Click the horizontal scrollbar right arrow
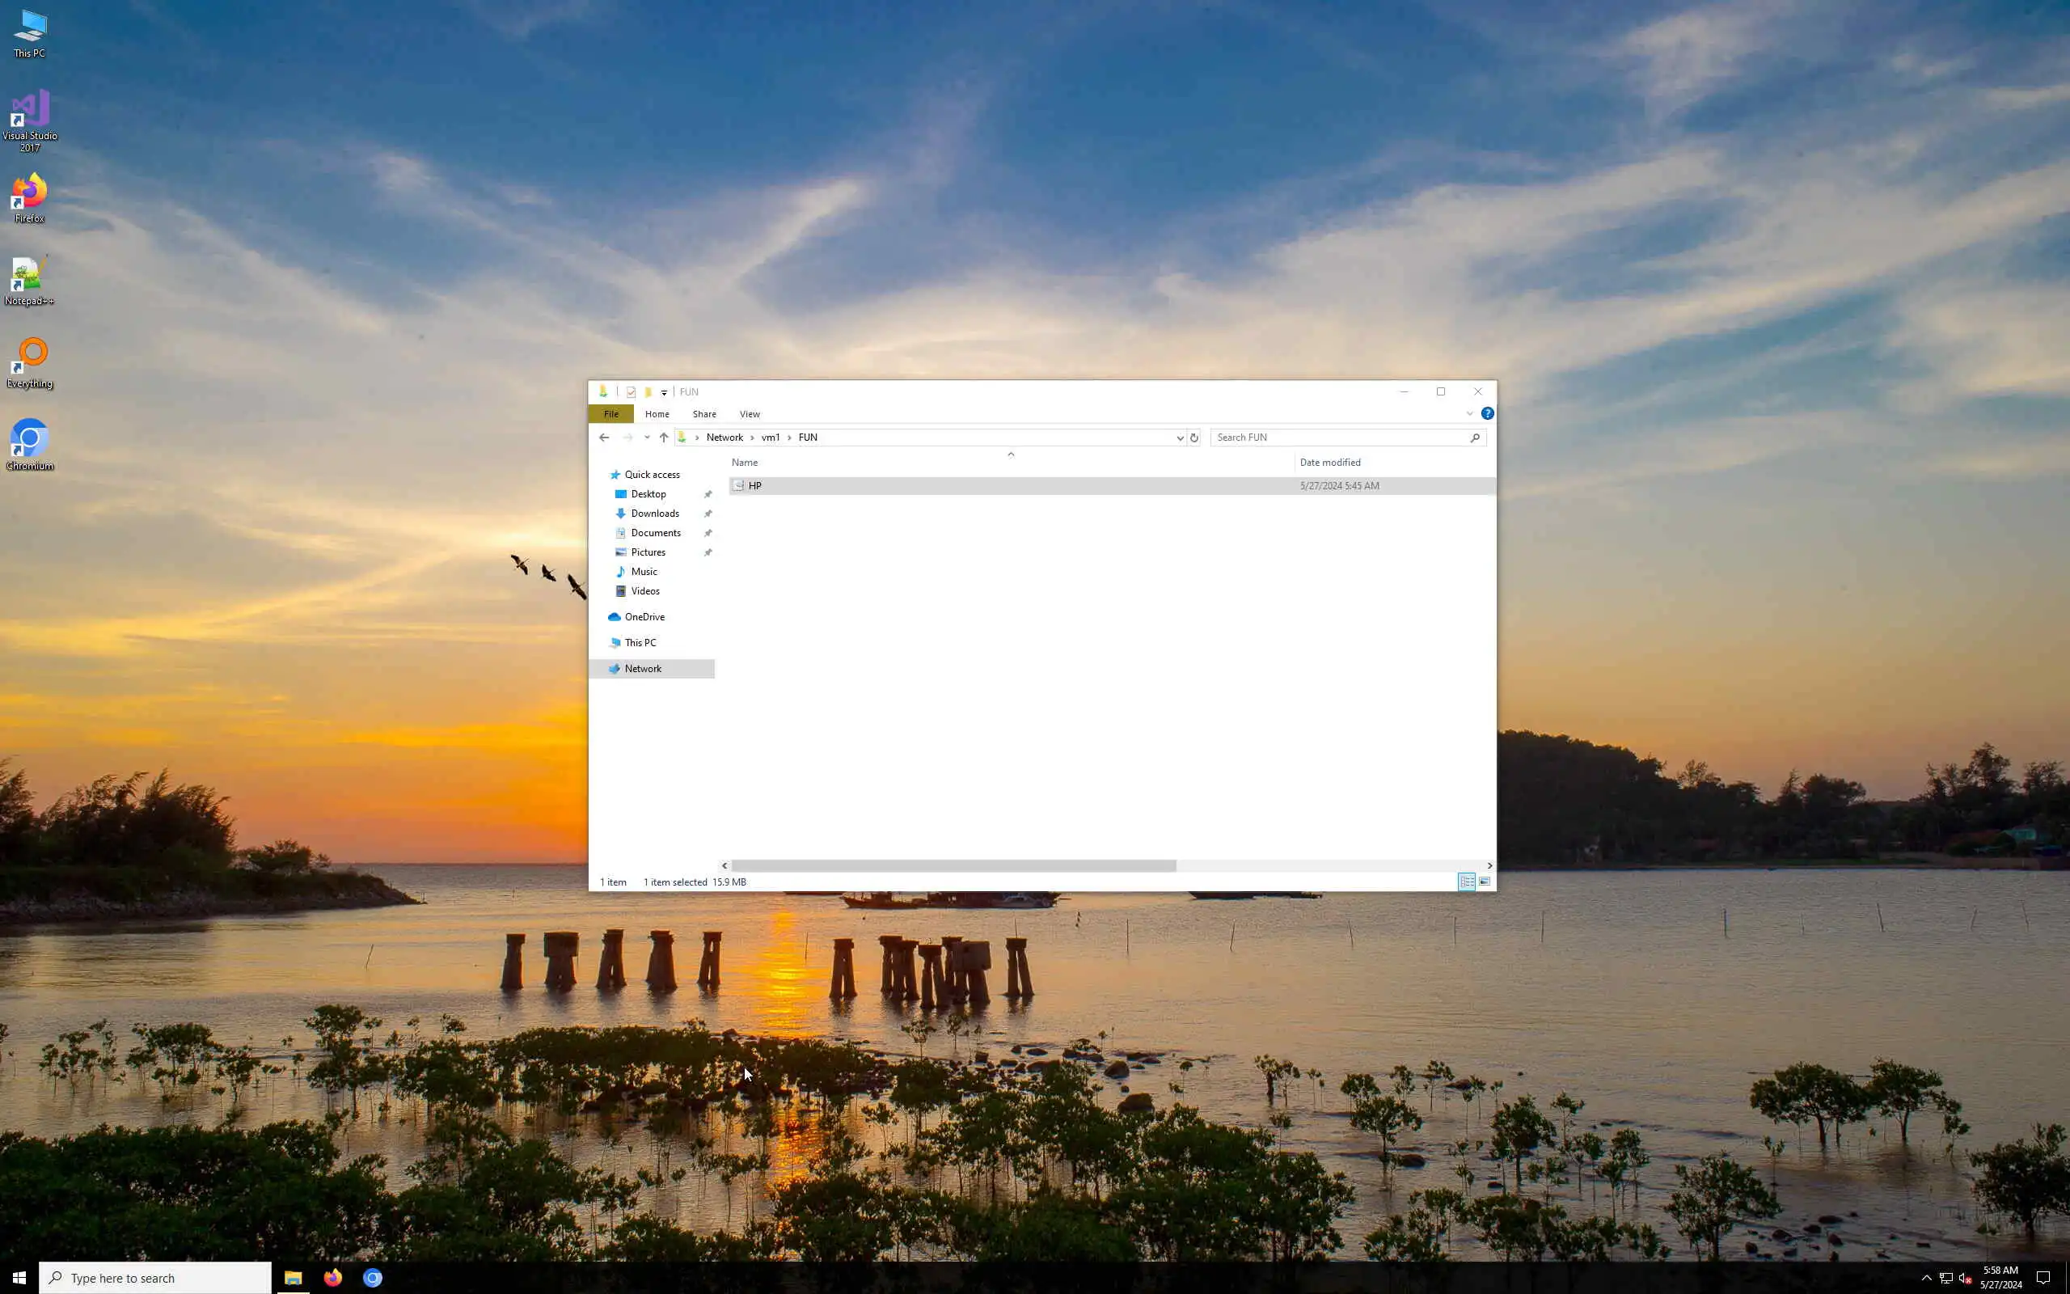 [1489, 865]
